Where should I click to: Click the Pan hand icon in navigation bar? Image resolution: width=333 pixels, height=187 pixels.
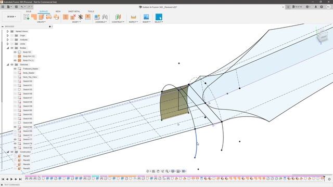coord(158,171)
